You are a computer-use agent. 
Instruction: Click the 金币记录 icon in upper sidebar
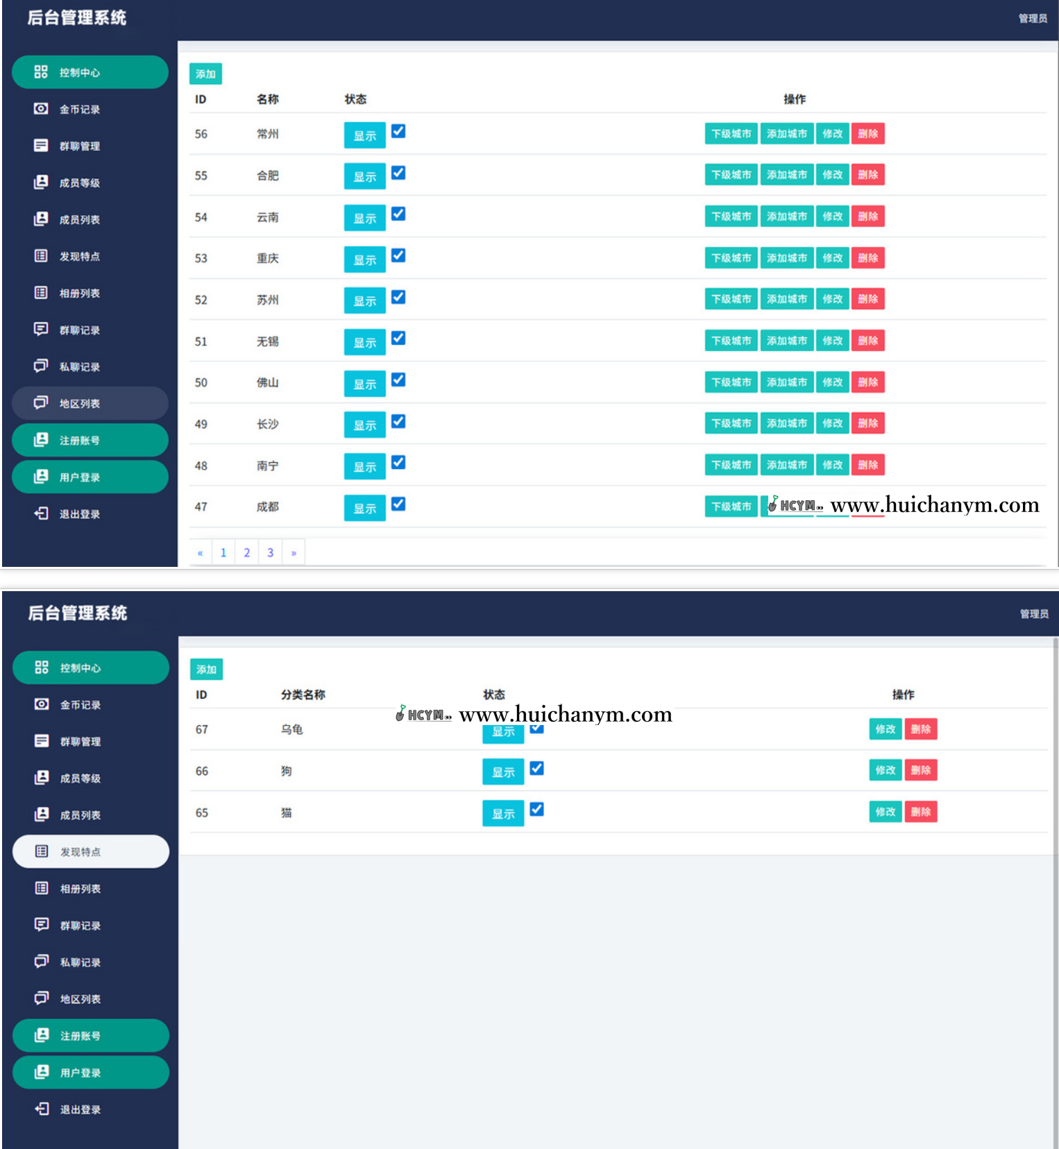pos(41,109)
